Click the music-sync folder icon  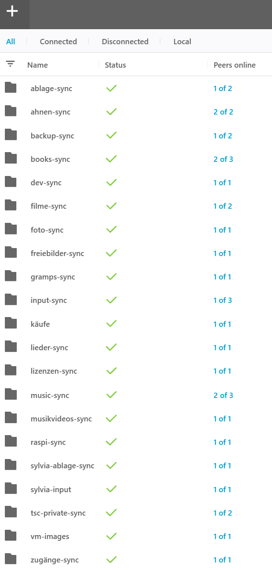click(11, 395)
